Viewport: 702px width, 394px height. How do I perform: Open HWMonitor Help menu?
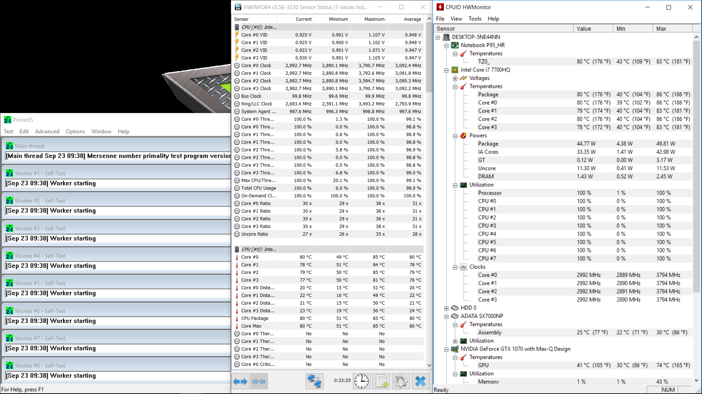coord(493,19)
